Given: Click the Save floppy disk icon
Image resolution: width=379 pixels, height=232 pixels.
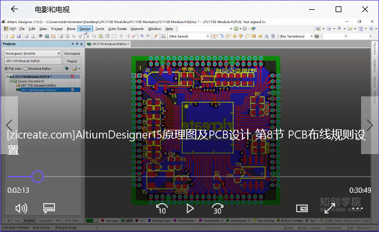Looking at the screenshot, I should click(19, 36).
